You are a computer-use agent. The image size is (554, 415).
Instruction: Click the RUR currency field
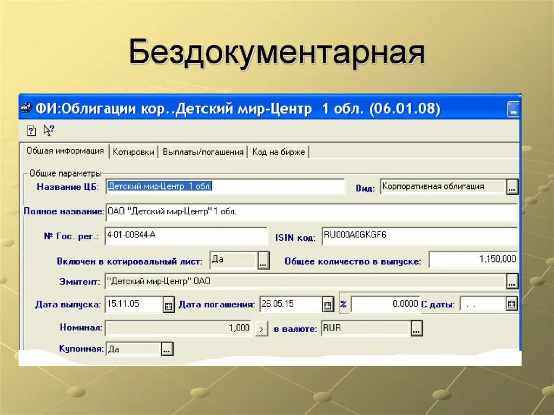point(366,328)
